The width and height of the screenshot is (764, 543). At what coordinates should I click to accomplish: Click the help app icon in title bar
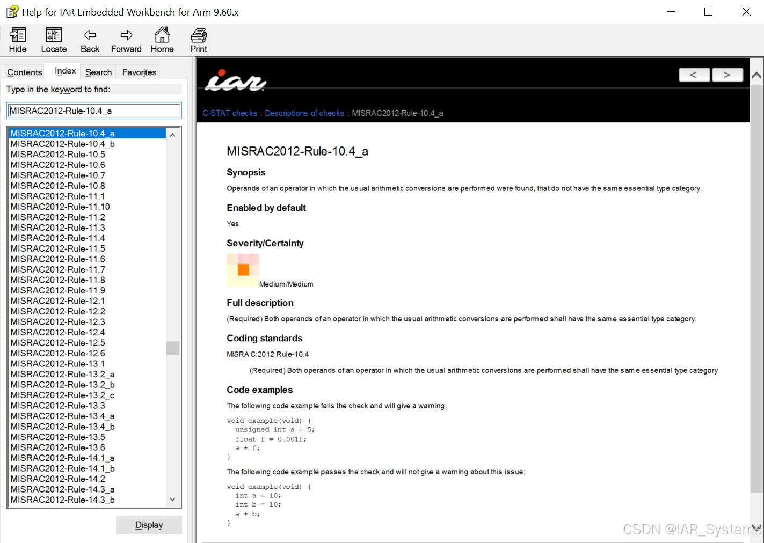point(12,11)
